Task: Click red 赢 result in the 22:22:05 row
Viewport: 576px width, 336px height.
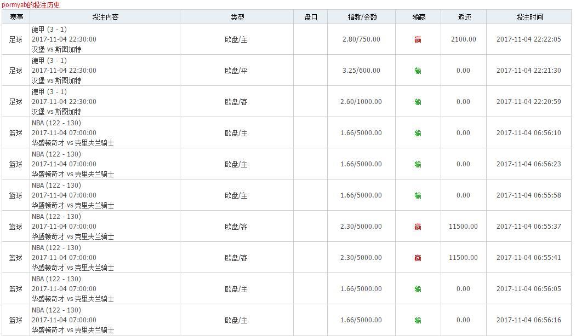Action: [418, 39]
